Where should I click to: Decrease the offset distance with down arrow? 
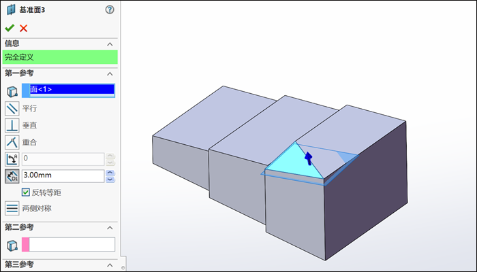(x=110, y=180)
